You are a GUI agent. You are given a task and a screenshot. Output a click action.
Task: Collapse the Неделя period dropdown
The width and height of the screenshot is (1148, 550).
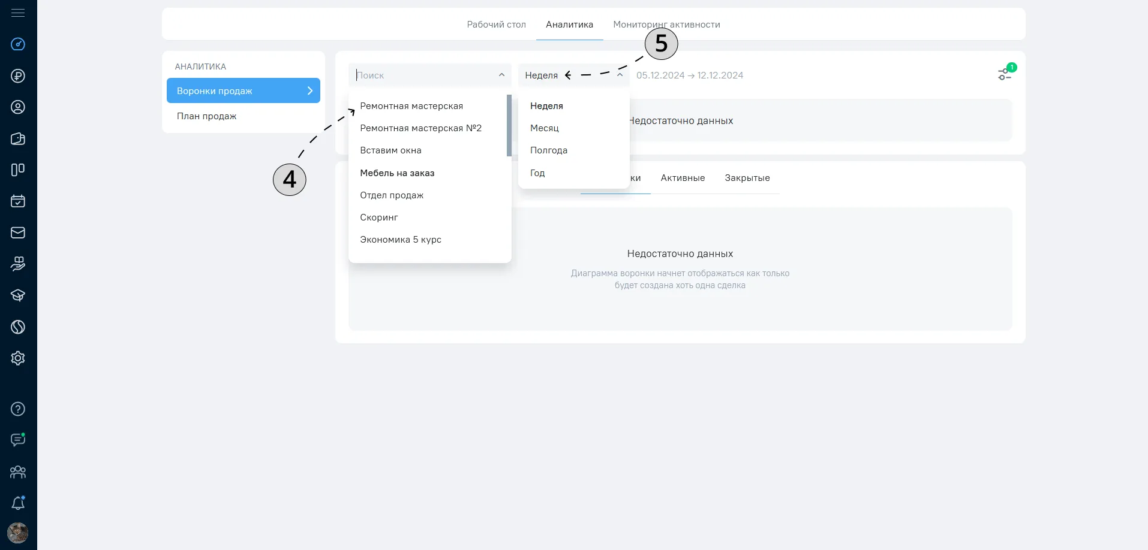[620, 75]
